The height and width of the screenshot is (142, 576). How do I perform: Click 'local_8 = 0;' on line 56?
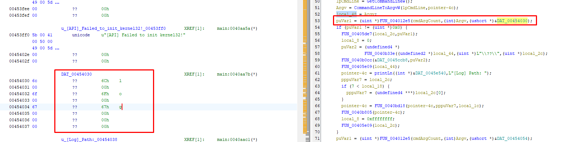357,40
